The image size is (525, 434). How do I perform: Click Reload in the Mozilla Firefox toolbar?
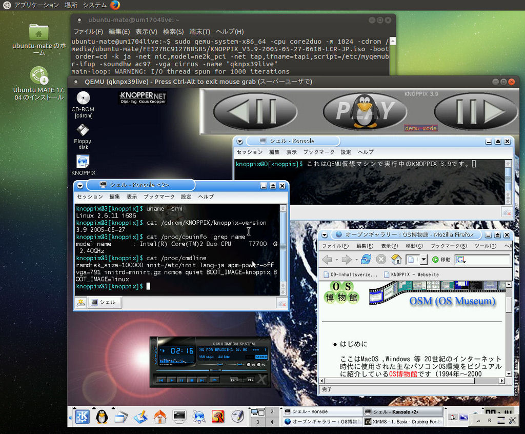[x=366, y=259]
